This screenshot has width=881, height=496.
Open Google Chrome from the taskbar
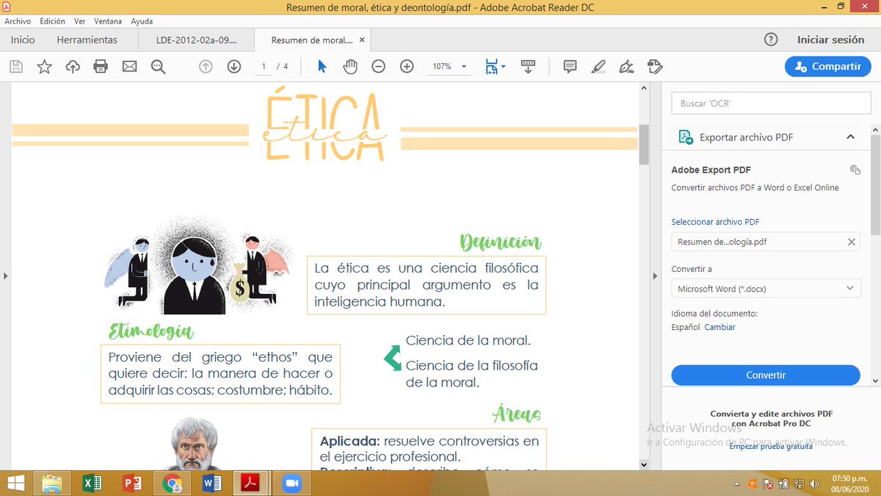172,483
